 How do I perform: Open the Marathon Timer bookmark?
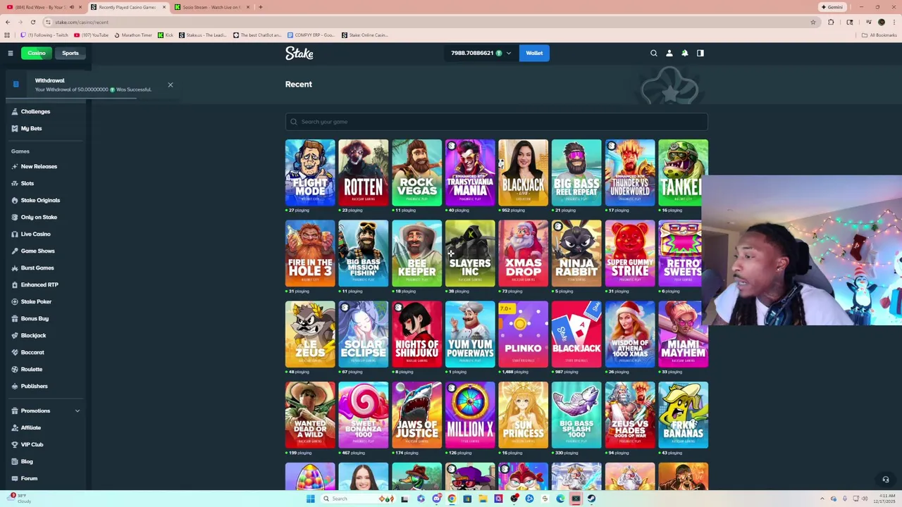point(132,35)
